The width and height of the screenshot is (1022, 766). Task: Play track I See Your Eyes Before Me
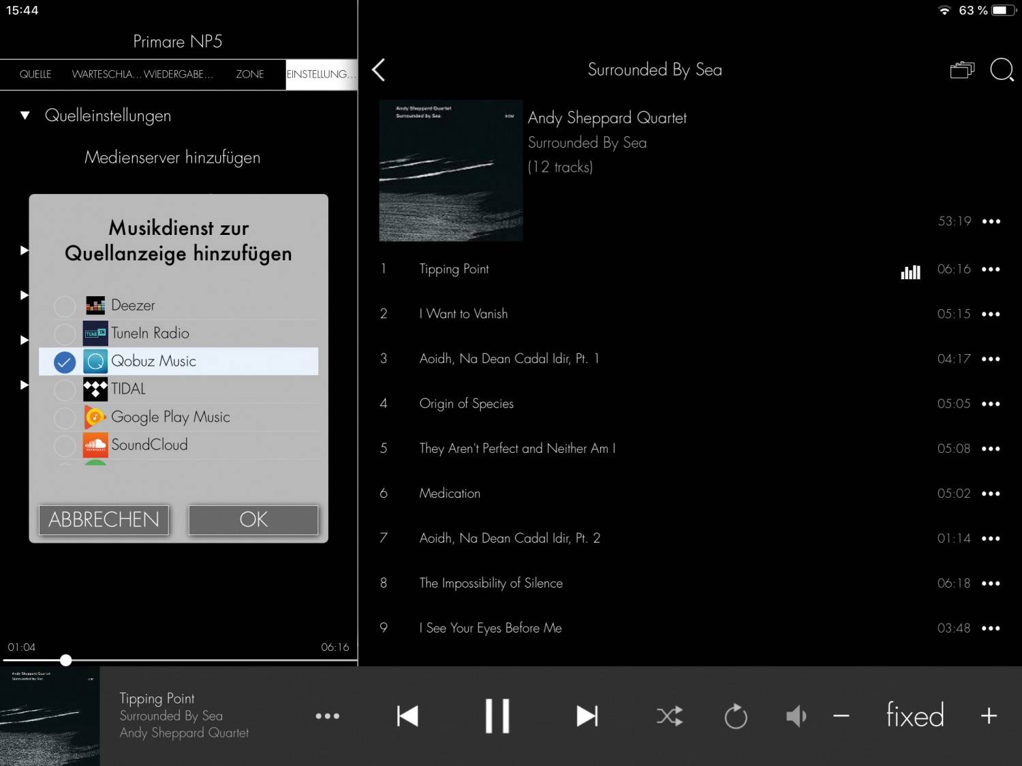pyautogui.click(x=491, y=628)
